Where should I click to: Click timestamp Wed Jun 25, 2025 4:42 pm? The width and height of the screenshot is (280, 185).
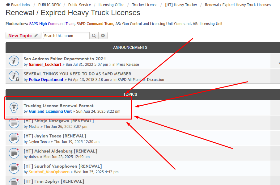pos(96,172)
